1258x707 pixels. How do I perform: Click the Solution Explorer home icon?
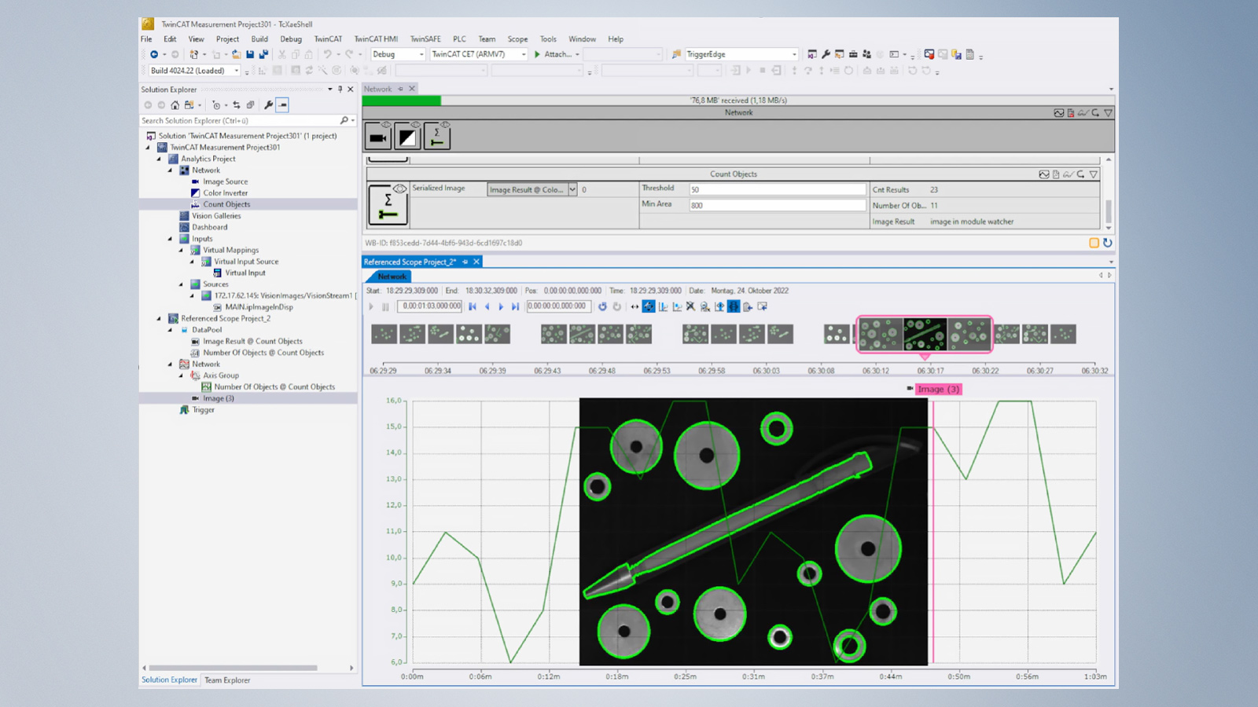pos(175,104)
